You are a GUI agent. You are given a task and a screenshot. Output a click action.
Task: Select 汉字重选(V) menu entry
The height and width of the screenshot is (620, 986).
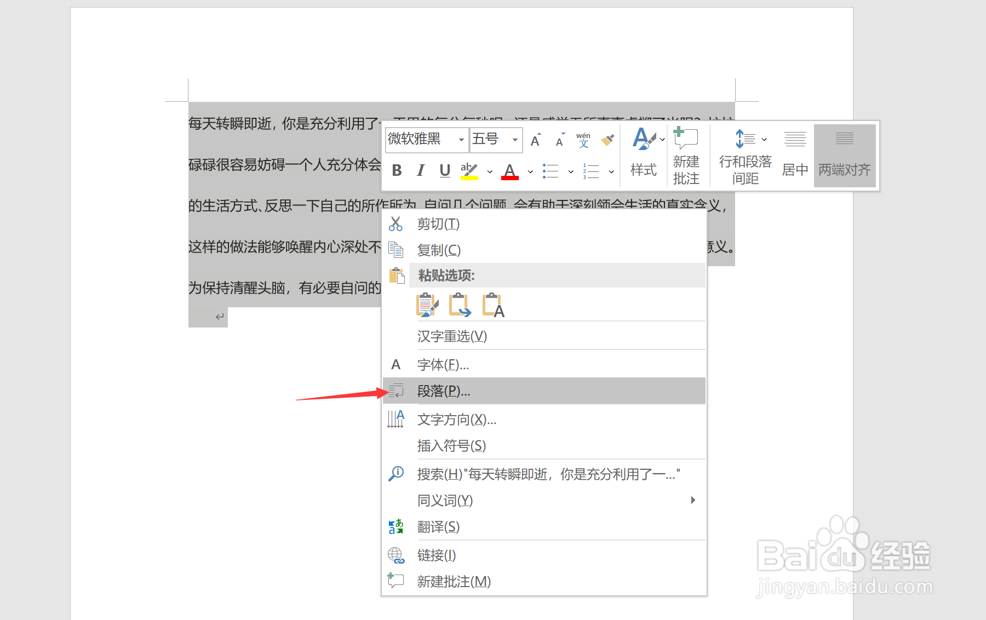(x=544, y=336)
